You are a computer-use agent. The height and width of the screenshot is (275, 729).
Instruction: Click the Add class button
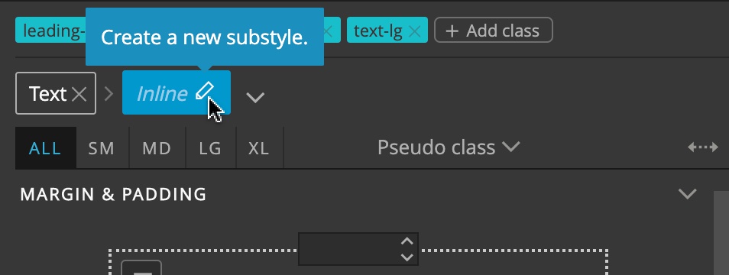pyautogui.click(x=494, y=31)
